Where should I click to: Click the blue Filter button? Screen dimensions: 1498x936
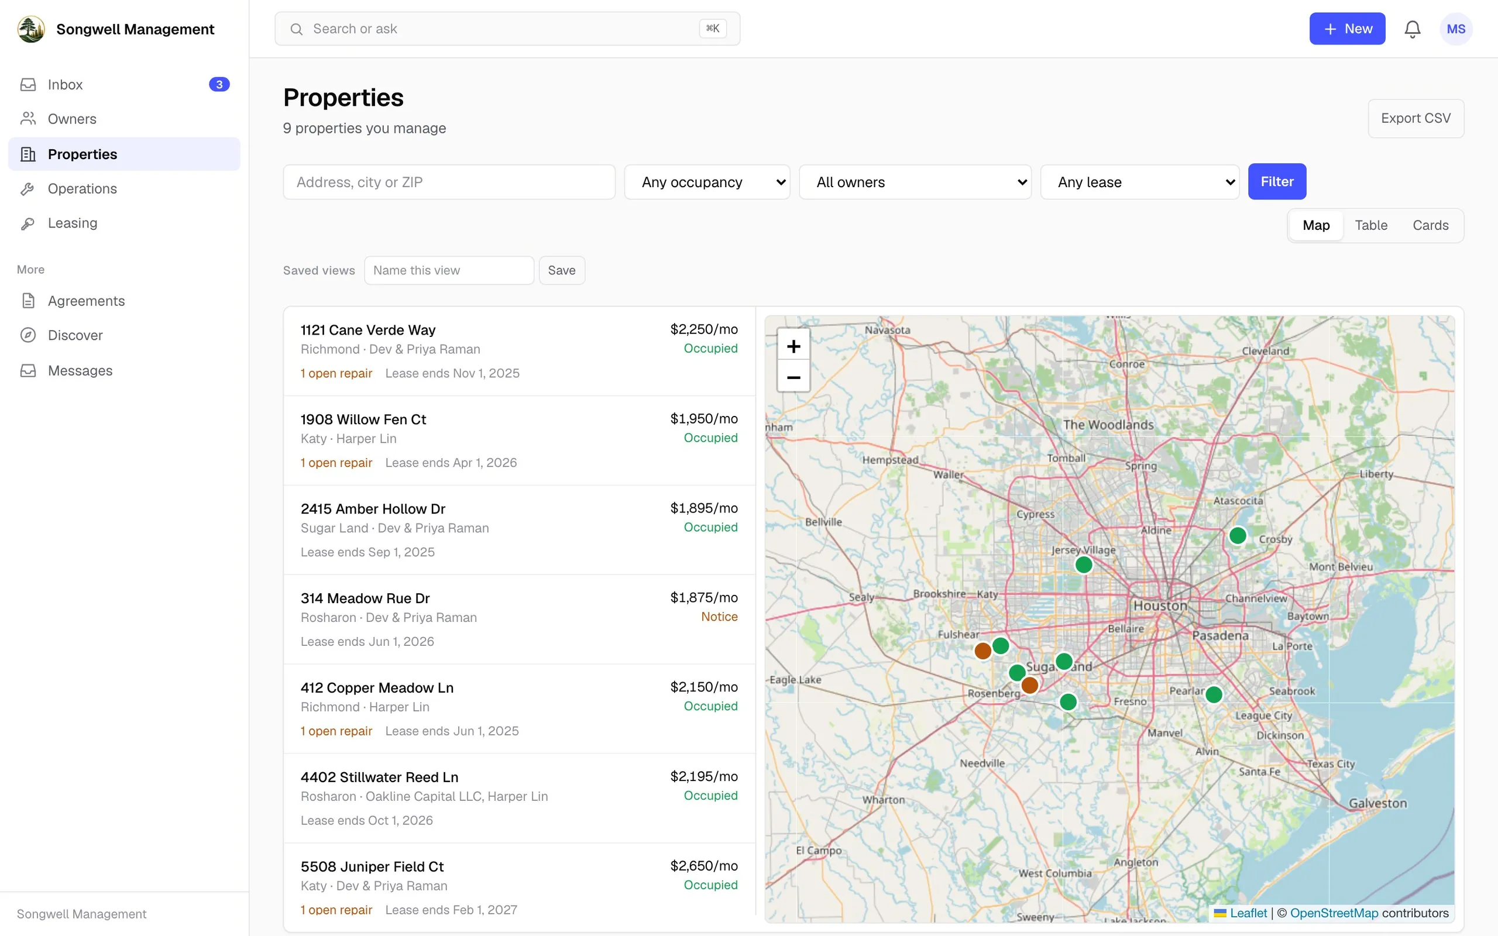[x=1276, y=182]
